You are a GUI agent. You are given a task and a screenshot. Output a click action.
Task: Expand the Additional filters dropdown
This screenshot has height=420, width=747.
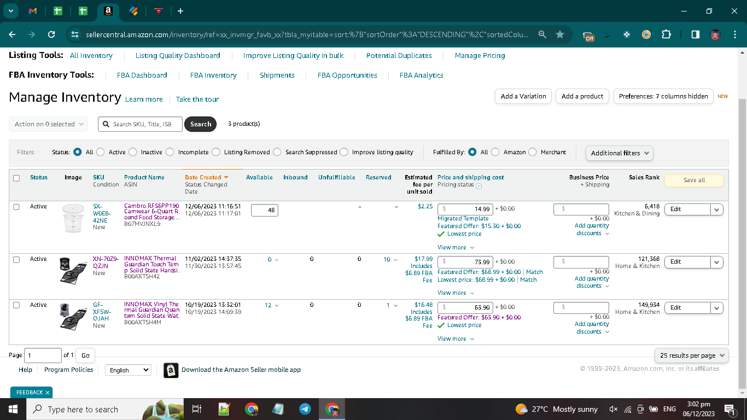619,153
